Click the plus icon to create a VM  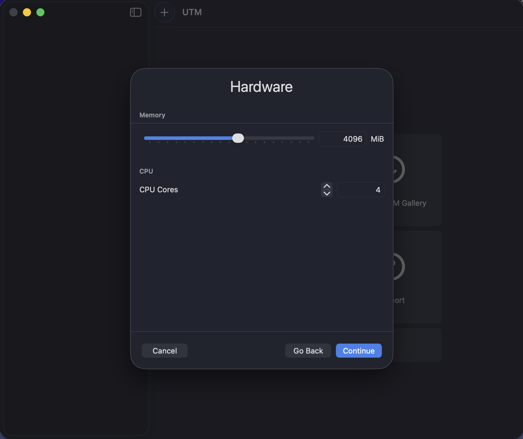tap(164, 12)
